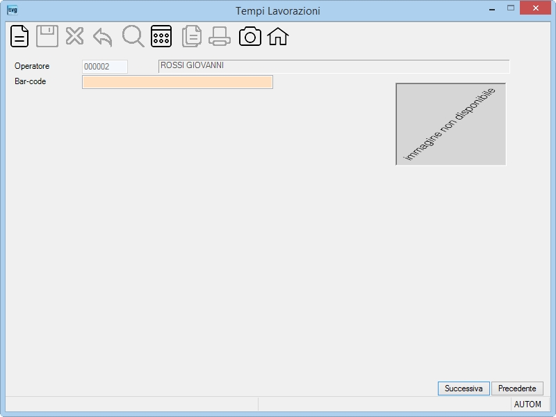Click the Successiva button
The height and width of the screenshot is (417, 556).
click(464, 389)
